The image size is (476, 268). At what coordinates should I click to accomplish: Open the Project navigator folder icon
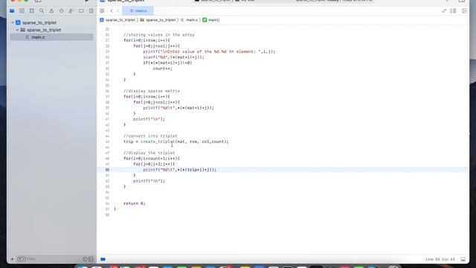click(12, 11)
